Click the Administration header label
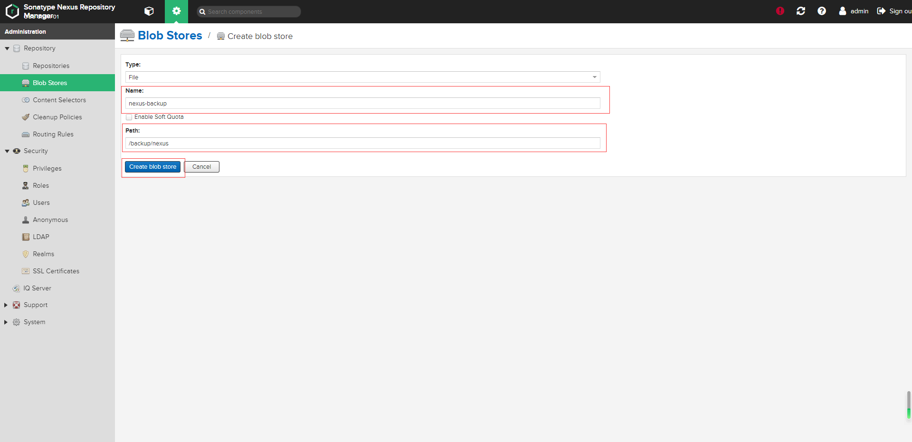The image size is (912, 442). tap(25, 31)
